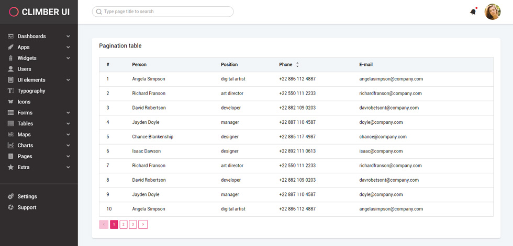Click the previous page arrow button
This screenshot has width=513, height=246.
tap(104, 225)
